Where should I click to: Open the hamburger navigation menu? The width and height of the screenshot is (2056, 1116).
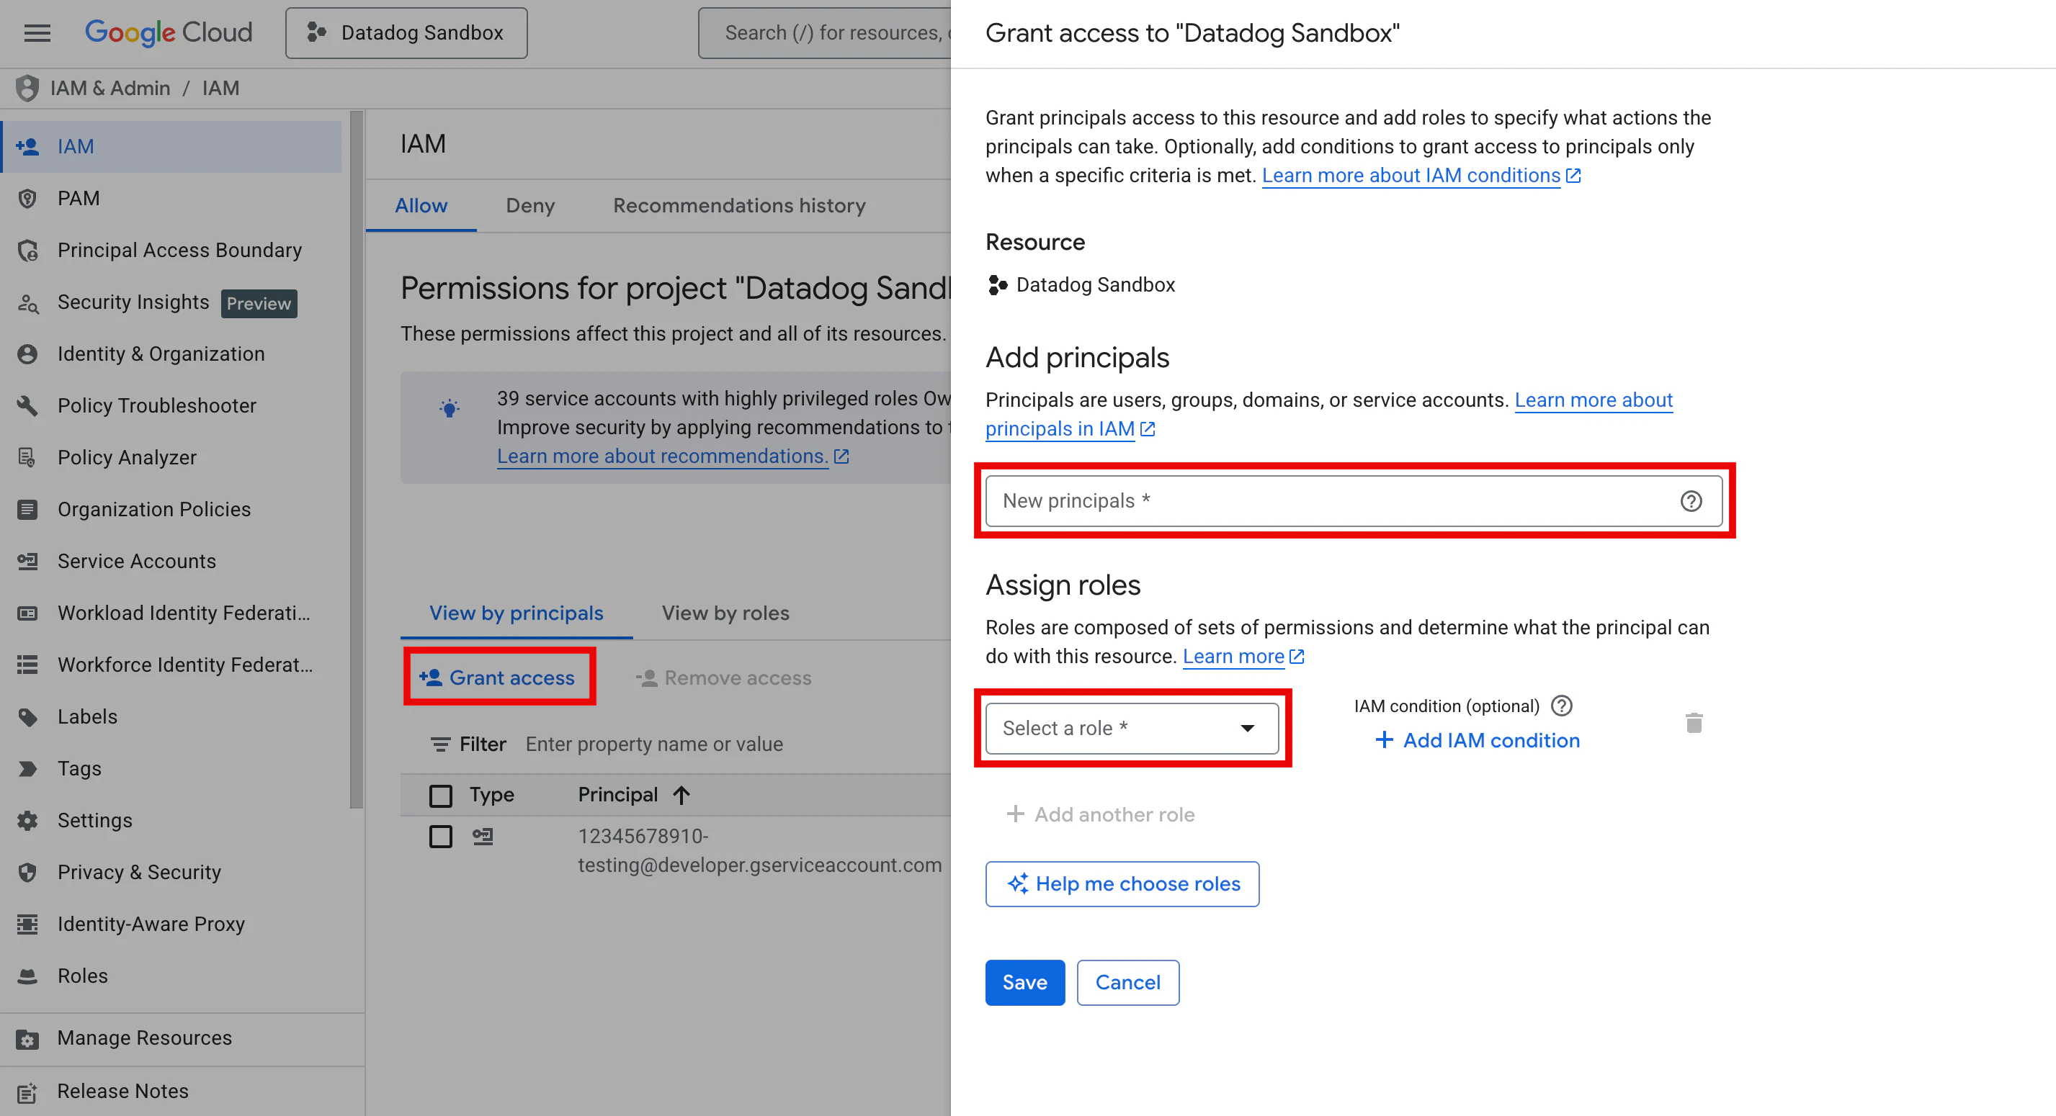coord(37,32)
